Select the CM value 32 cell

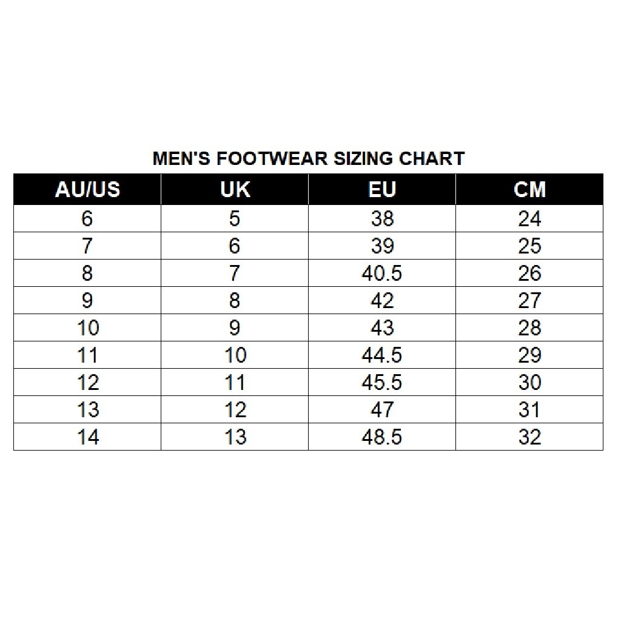[x=529, y=437]
